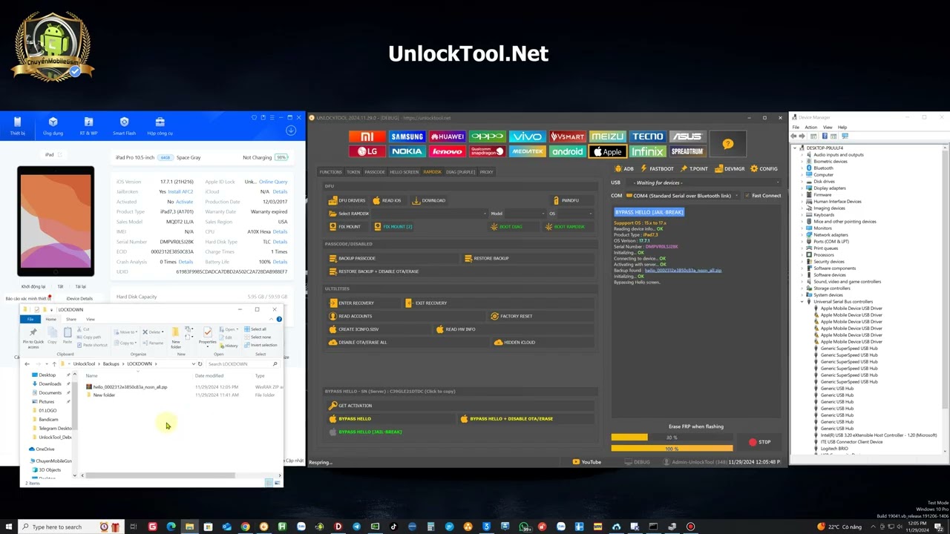The width and height of the screenshot is (950, 534).
Task: Click the 30 % progress bar
Action: point(672,438)
